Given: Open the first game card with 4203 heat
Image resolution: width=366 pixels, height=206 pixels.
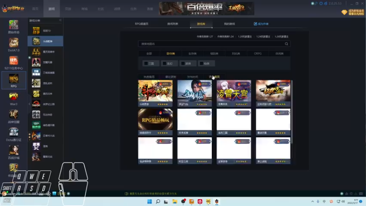Looking at the screenshot, I should (x=155, y=93).
